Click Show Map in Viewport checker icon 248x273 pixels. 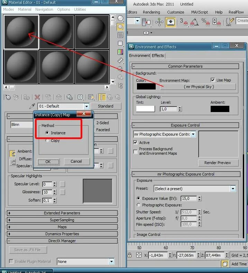pos(91,97)
